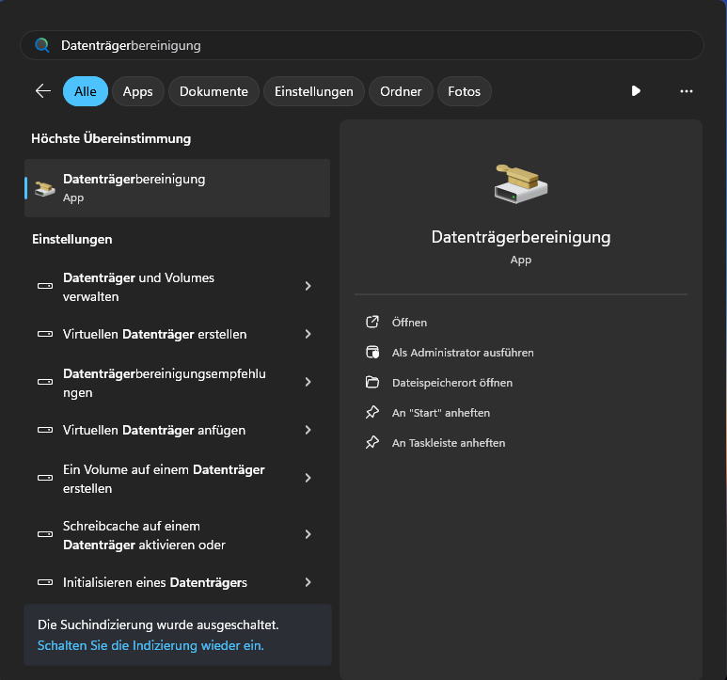Select result Virtuellen Datenträger erstellen
Screen dimensions: 727x680
coord(177,334)
